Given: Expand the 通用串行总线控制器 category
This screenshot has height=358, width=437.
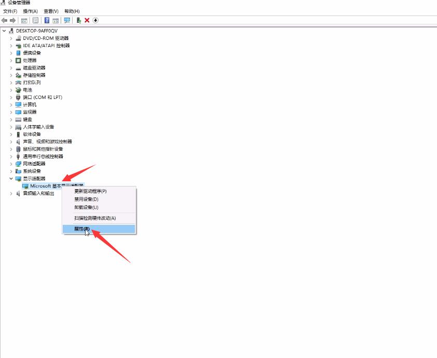Looking at the screenshot, I should pyautogui.click(x=11, y=156).
